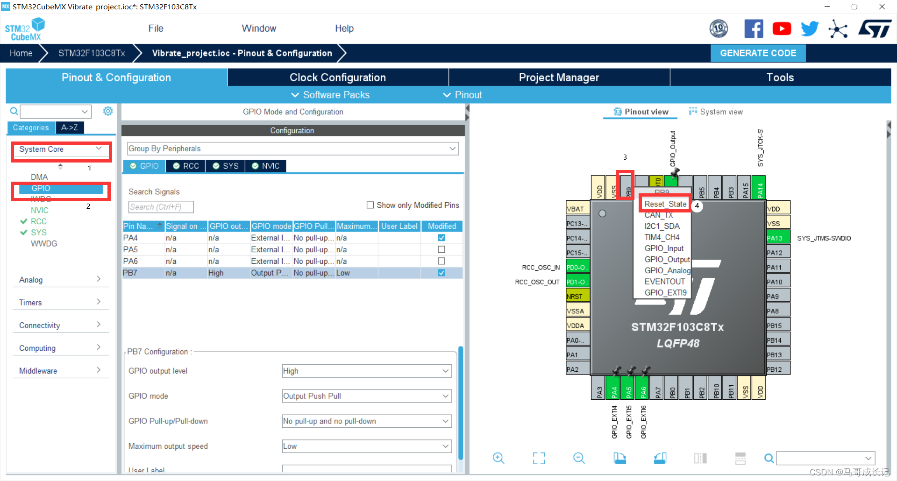897x481 pixels.
Task: Click the STM32F103C8Tx breadcrumb
Action: click(92, 53)
